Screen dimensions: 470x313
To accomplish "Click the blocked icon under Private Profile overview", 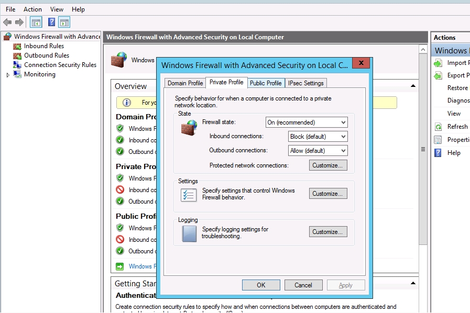I will coord(120,189).
